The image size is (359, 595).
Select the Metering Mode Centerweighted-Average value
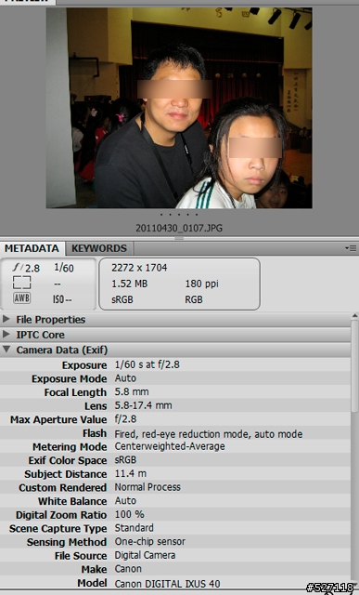pyautogui.click(x=170, y=446)
